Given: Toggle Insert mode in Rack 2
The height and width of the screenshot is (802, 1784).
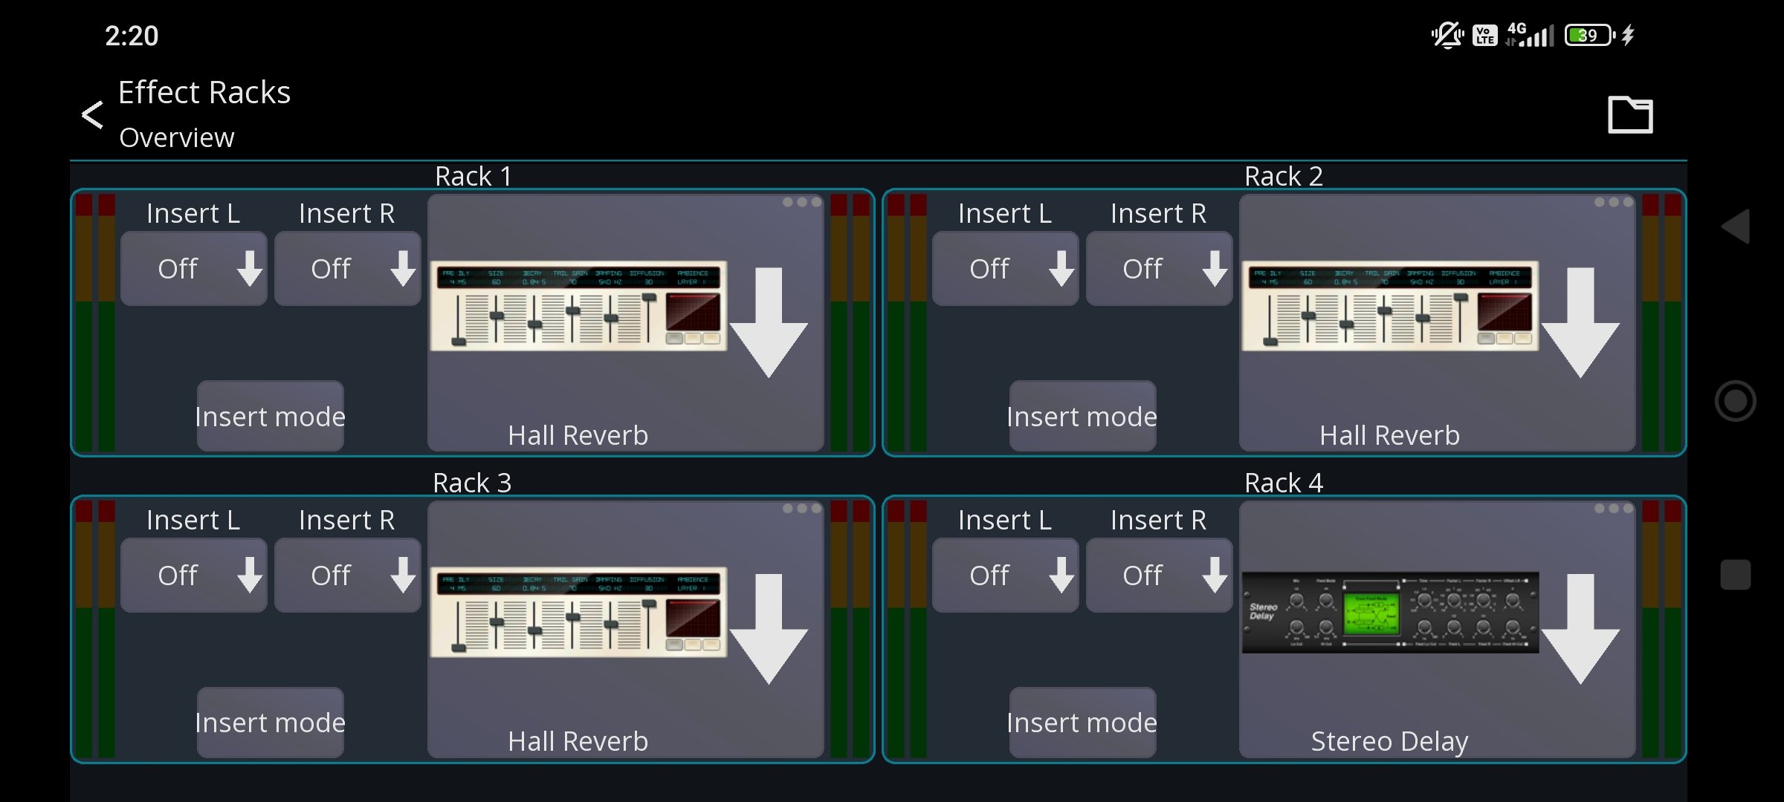Looking at the screenshot, I should click(1082, 416).
